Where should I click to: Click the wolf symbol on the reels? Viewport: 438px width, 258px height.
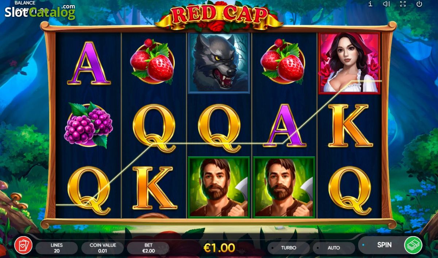coord(218,63)
